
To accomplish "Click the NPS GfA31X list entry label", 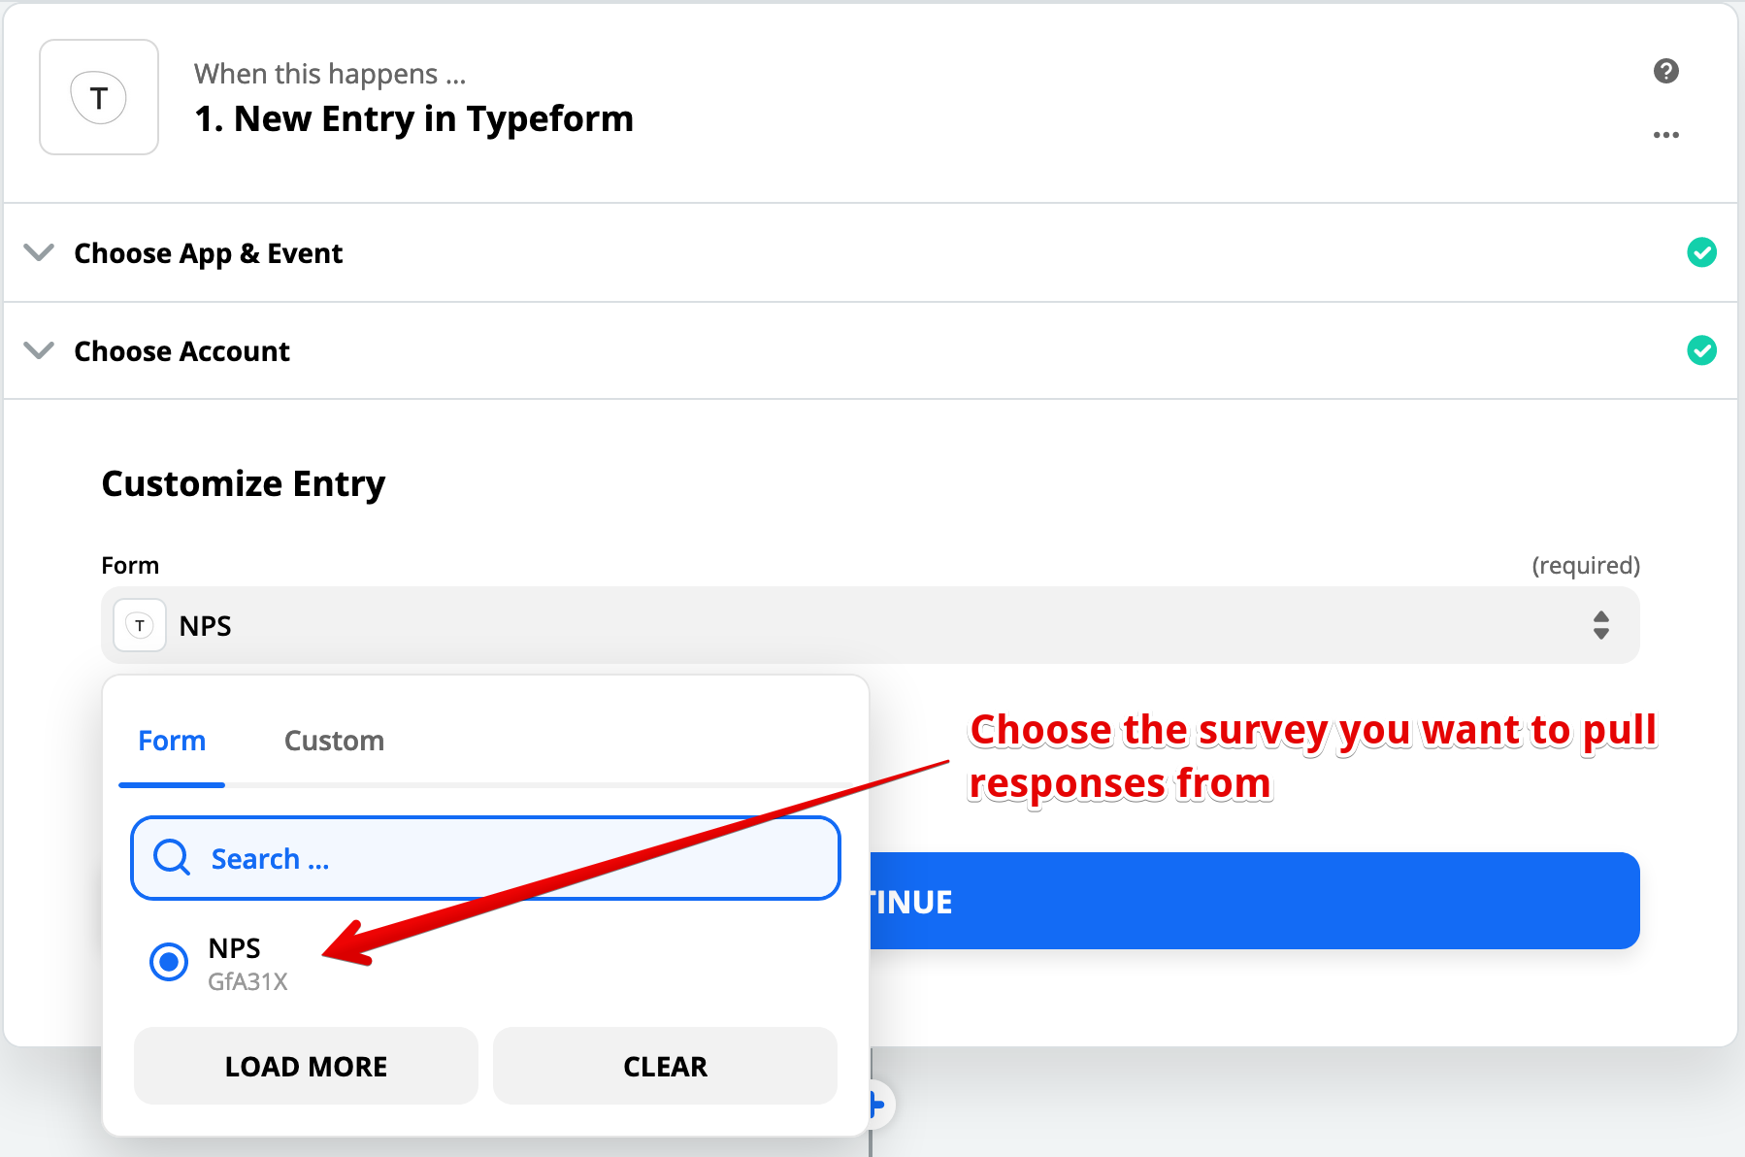I will pos(247,964).
